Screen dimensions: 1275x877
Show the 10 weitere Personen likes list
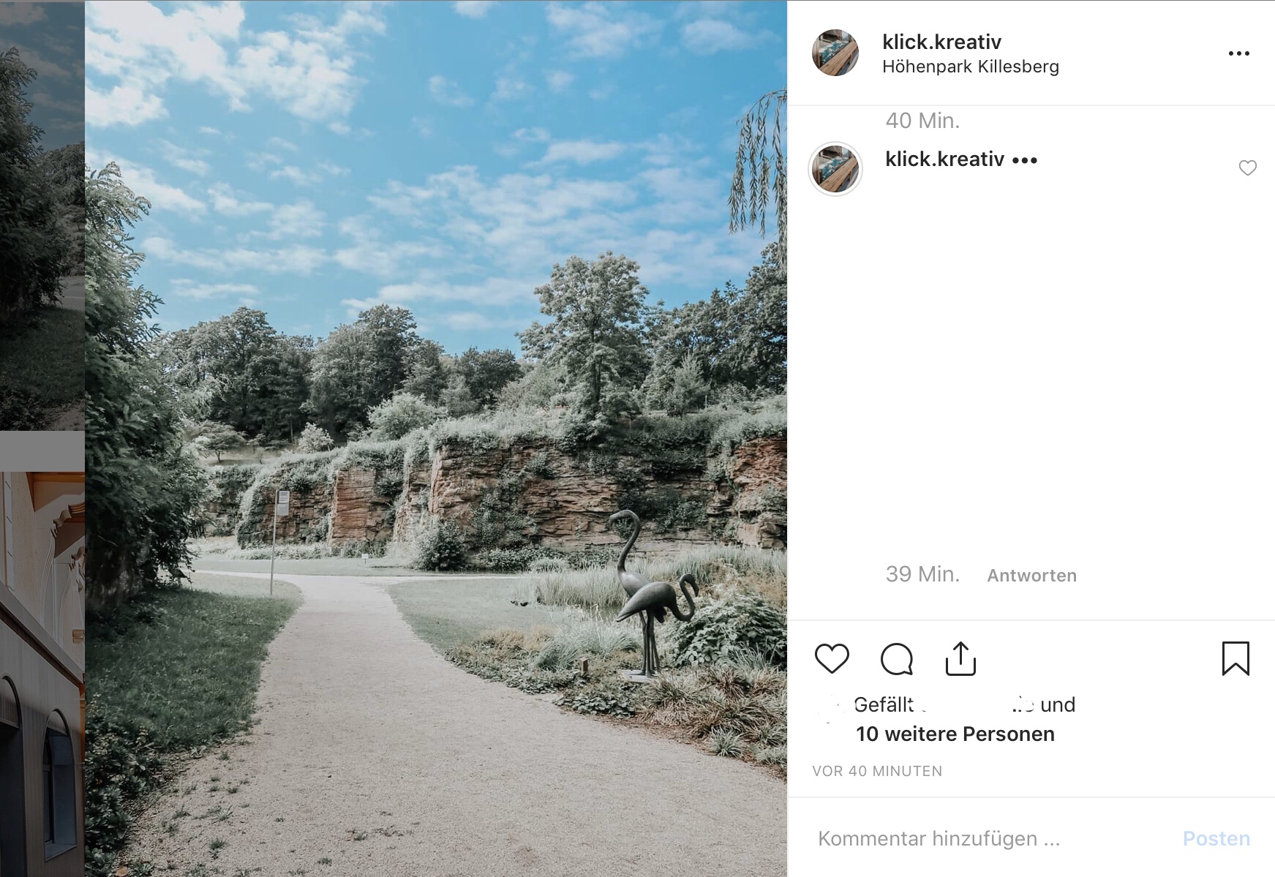pyautogui.click(x=955, y=734)
